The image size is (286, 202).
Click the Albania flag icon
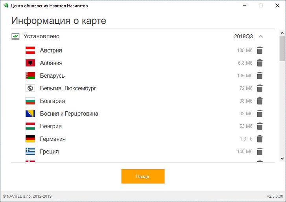pyautogui.click(x=30, y=63)
